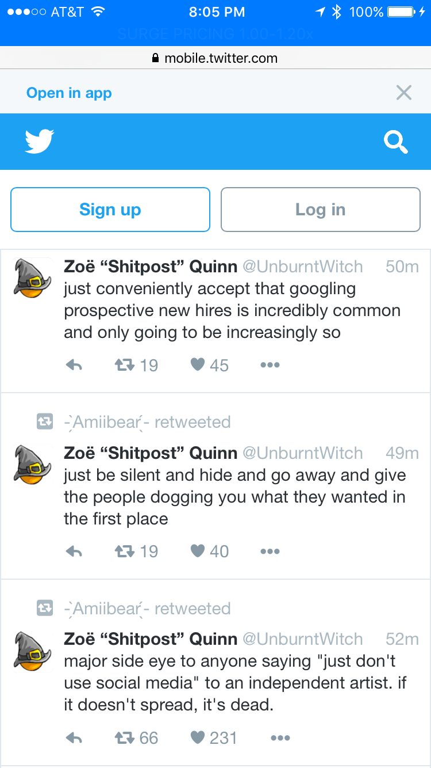Tap the Open in app link
The height and width of the screenshot is (768, 431).
click(x=69, y=93)
